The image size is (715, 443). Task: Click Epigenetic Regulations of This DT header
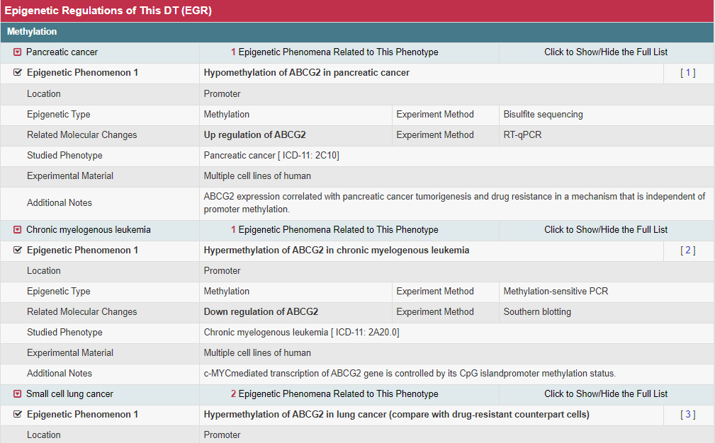point(107,11)
